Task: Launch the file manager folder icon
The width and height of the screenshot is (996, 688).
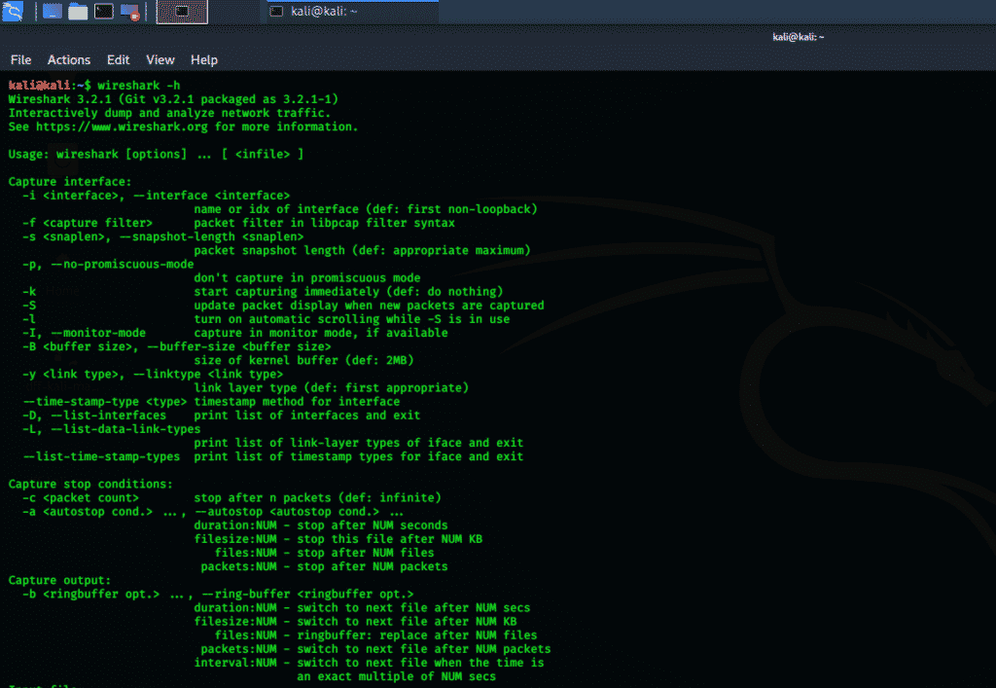Action: click(78, 12)
